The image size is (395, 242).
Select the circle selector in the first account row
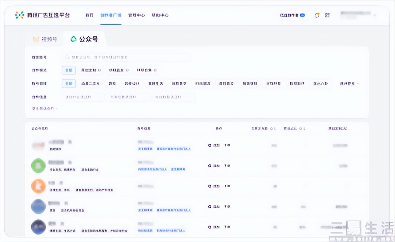click(x=210, y=145)
